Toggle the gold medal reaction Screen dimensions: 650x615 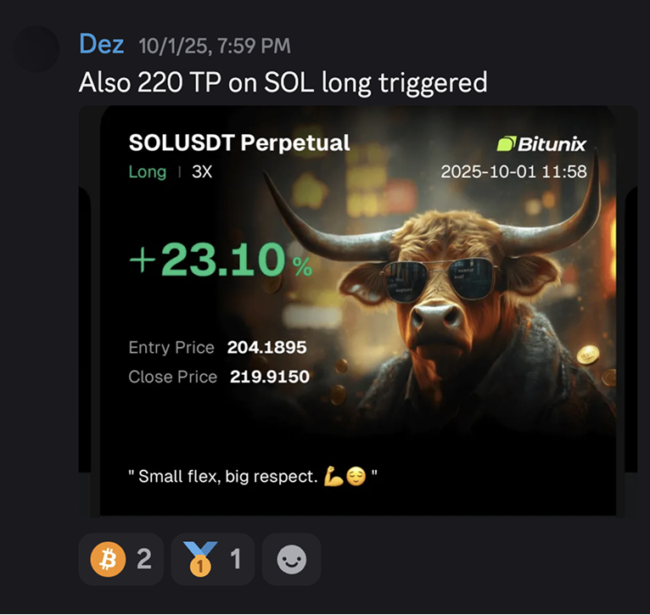click(213, 559)
